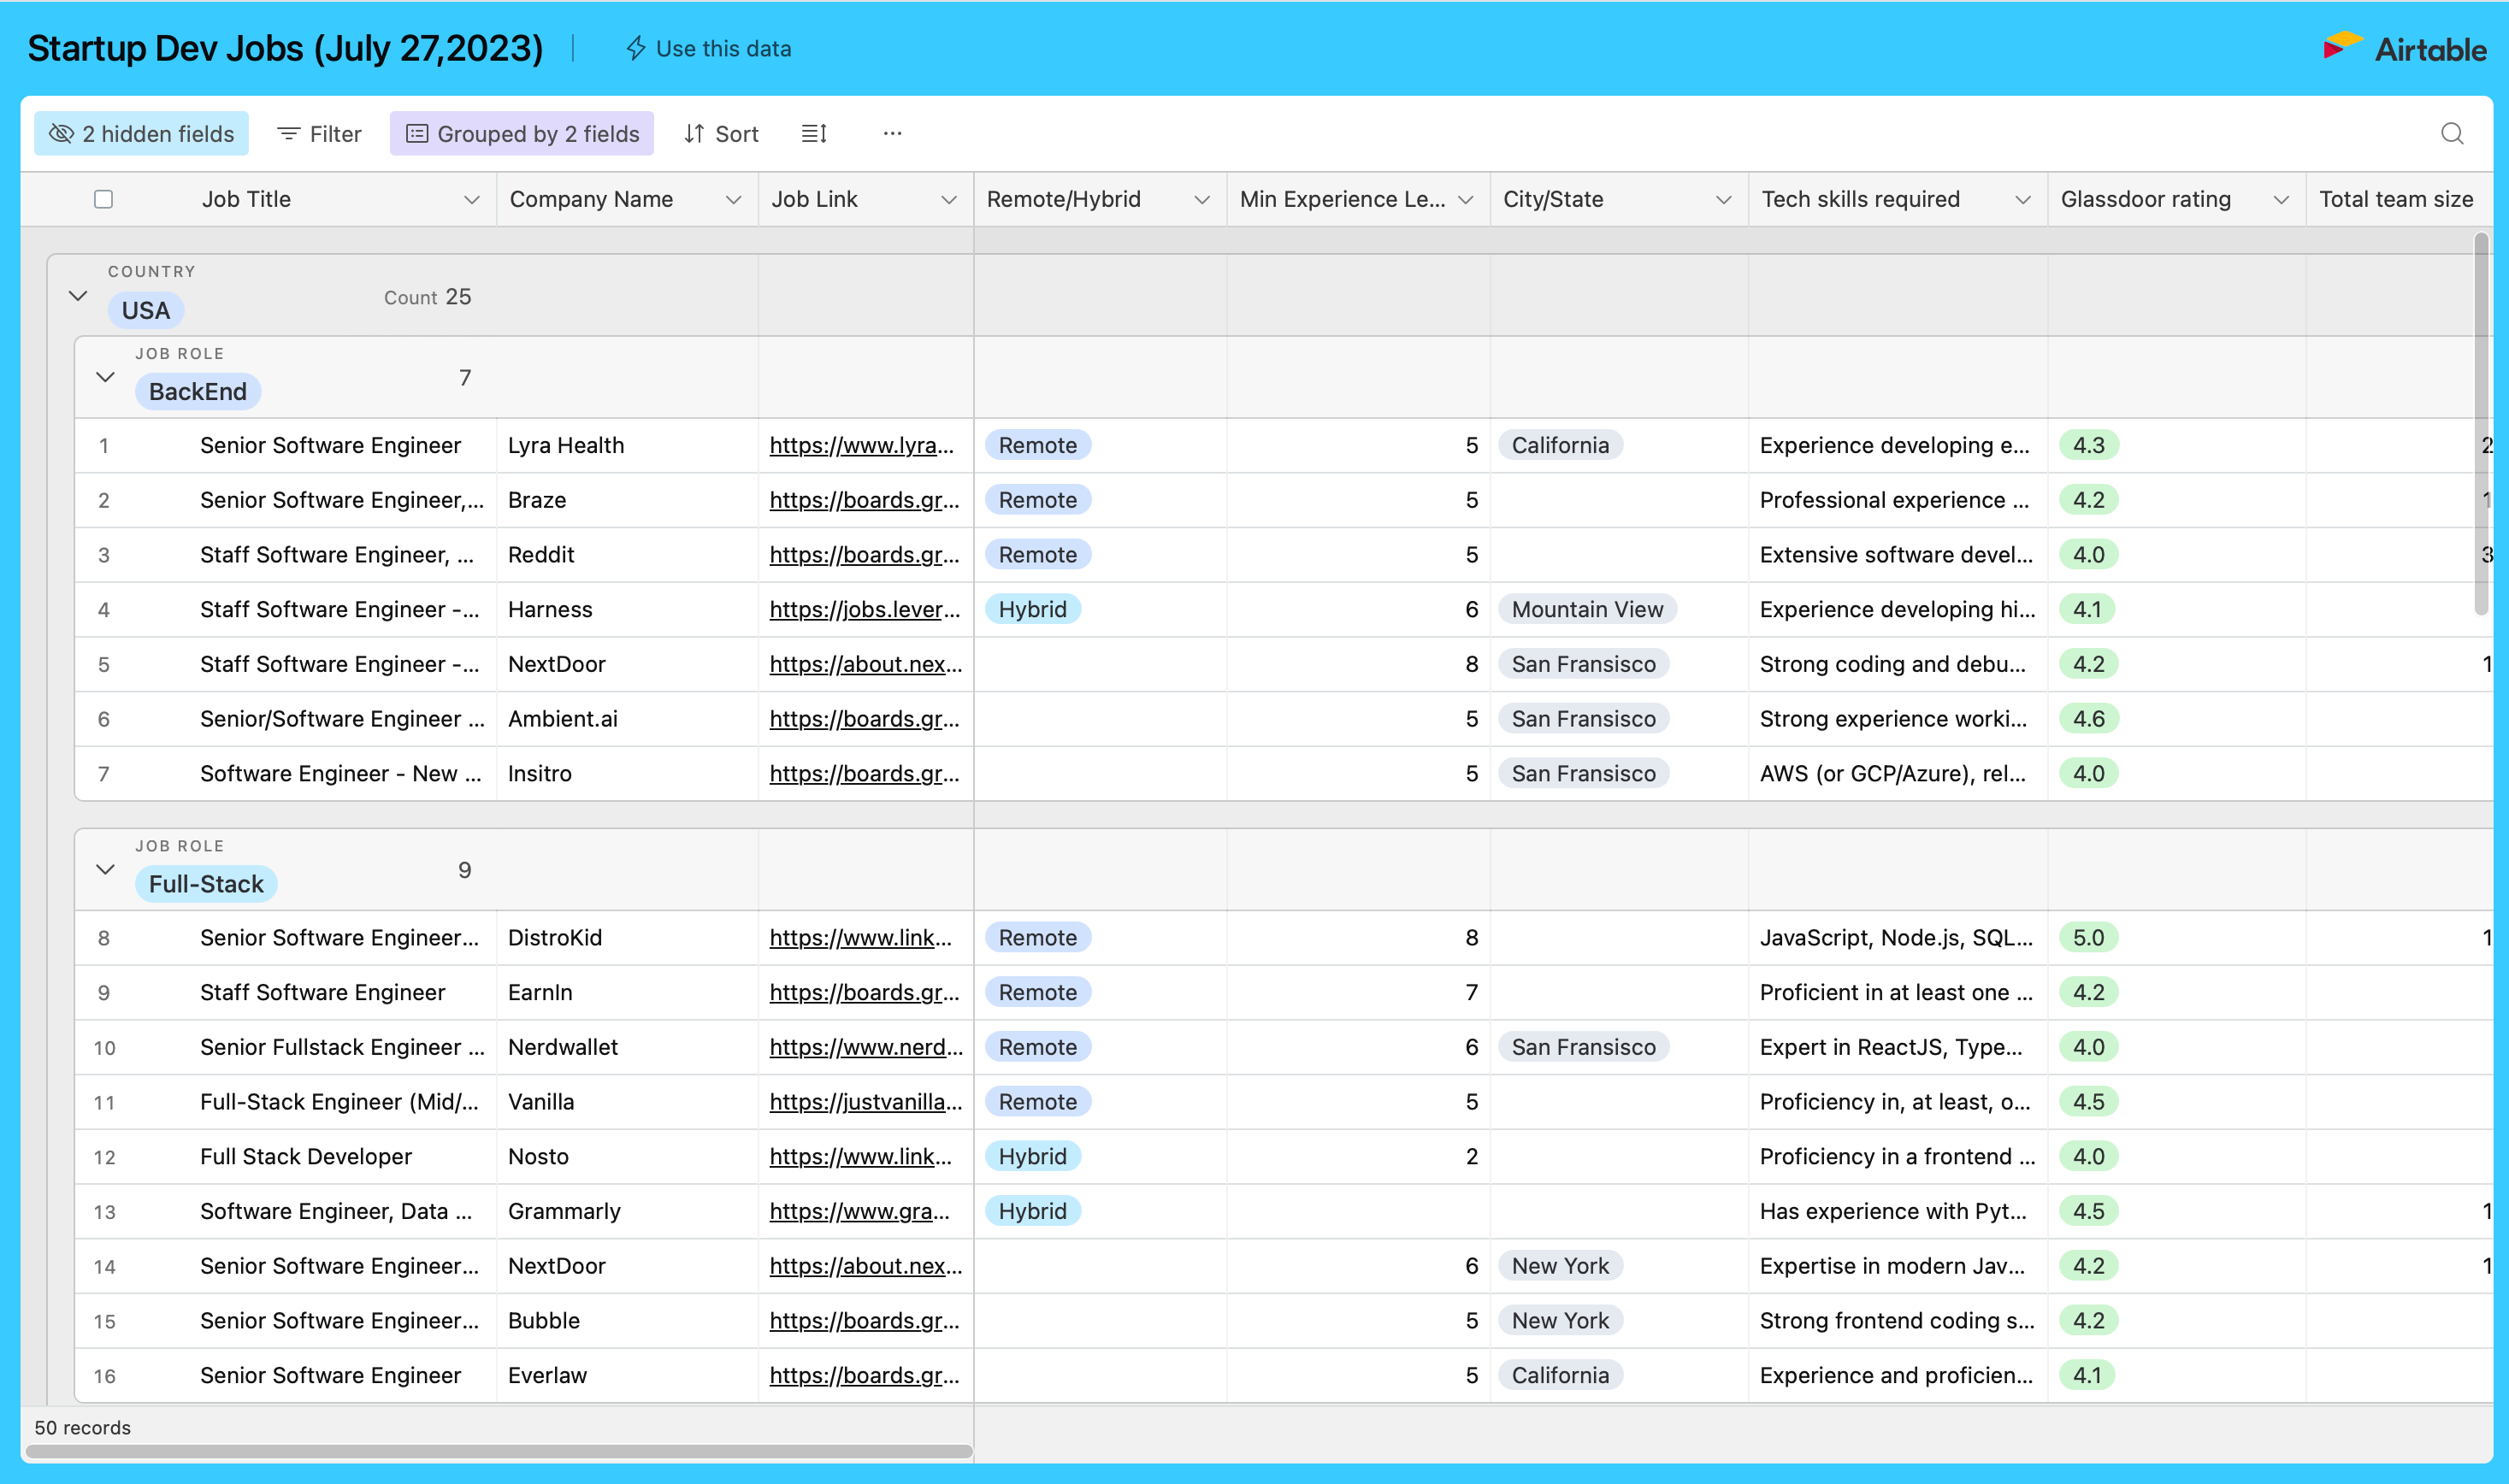The width and height of the screenshot is (2509, 1484).
Task: Open the search magnifier icon
Action: point(2451,133)
